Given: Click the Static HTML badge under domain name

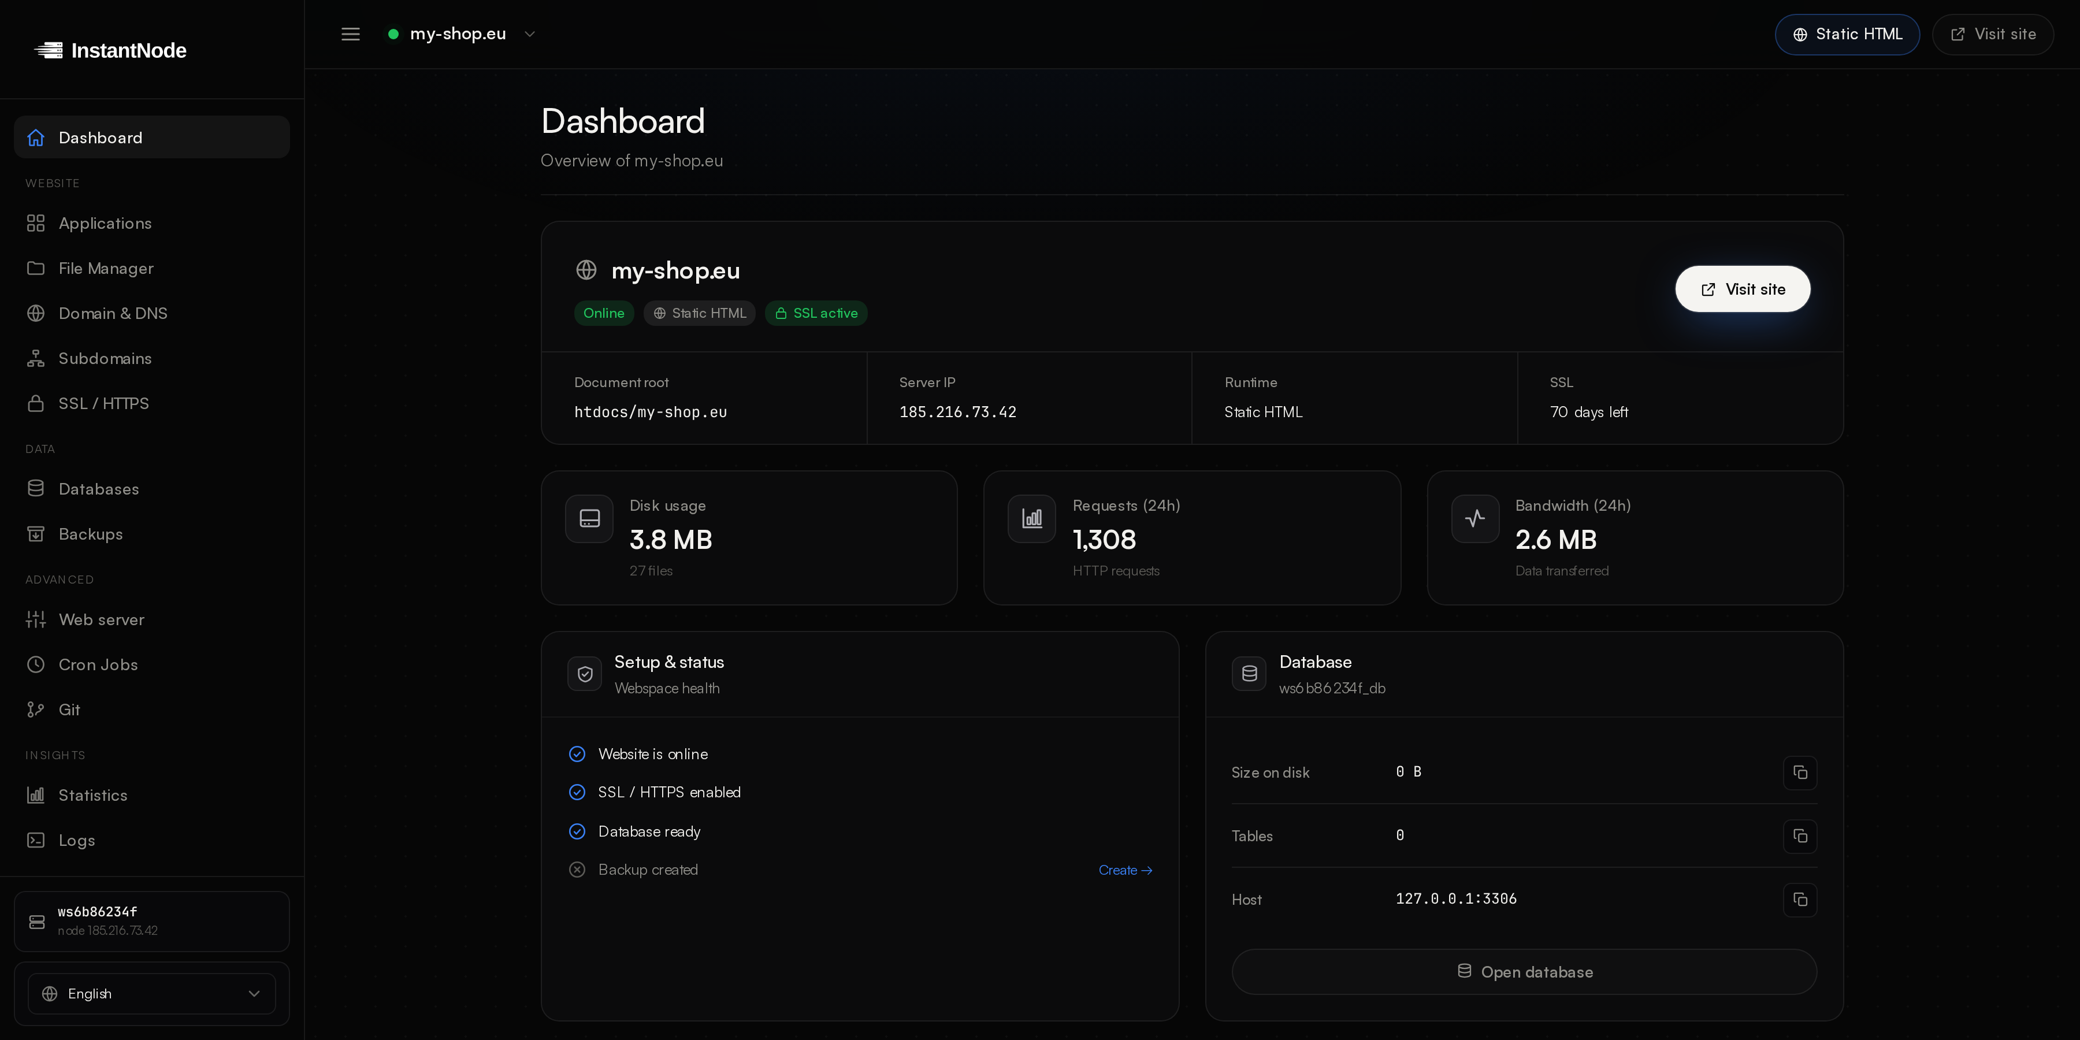Looking at the screenshot, I should pos(699,313).
